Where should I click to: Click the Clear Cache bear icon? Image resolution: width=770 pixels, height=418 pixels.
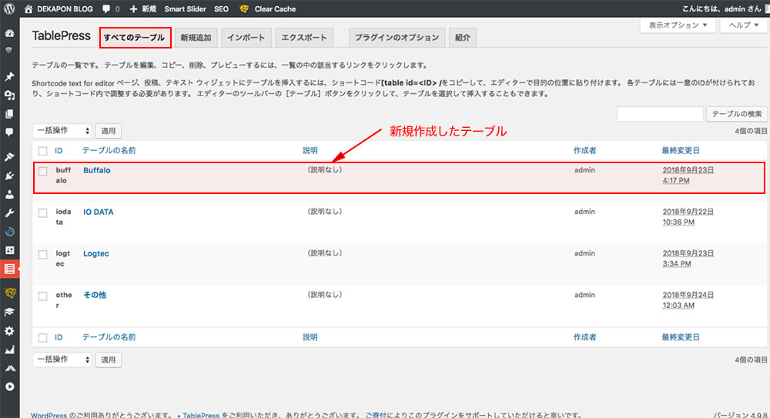tap(243, 8)
